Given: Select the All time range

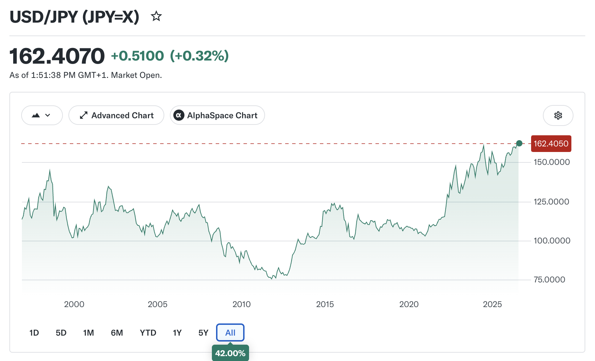Looking at the screenshot, I should [x=230, y=333].
